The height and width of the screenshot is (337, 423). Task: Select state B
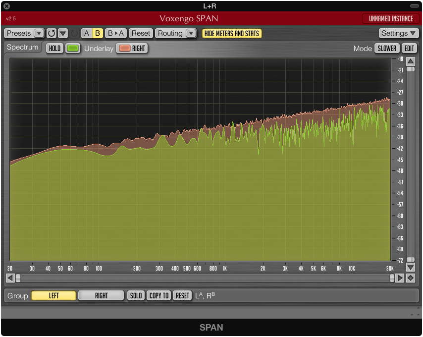(x=98, y=33)
